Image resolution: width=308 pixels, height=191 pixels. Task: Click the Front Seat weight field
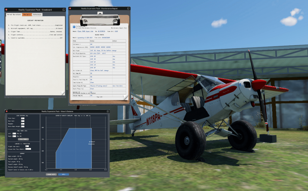tap(23, 118)
